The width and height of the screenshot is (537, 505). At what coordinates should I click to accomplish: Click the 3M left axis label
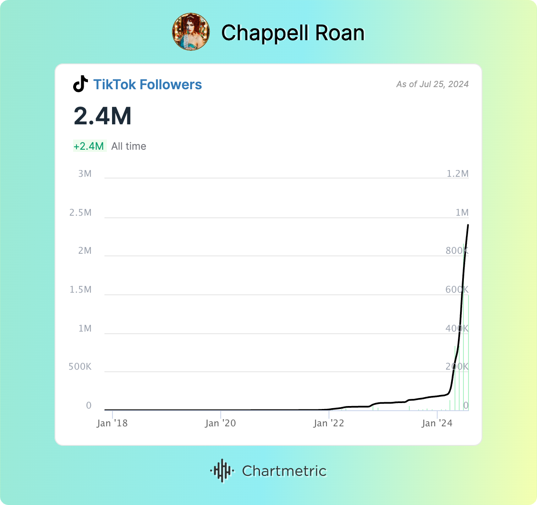point(85,174)
